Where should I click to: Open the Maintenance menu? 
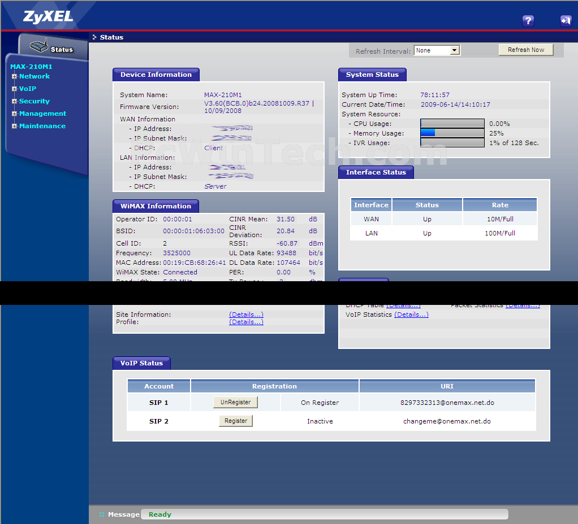tap(42, 126)
